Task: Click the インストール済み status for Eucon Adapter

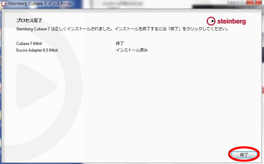Action: [x=132, y=50]
